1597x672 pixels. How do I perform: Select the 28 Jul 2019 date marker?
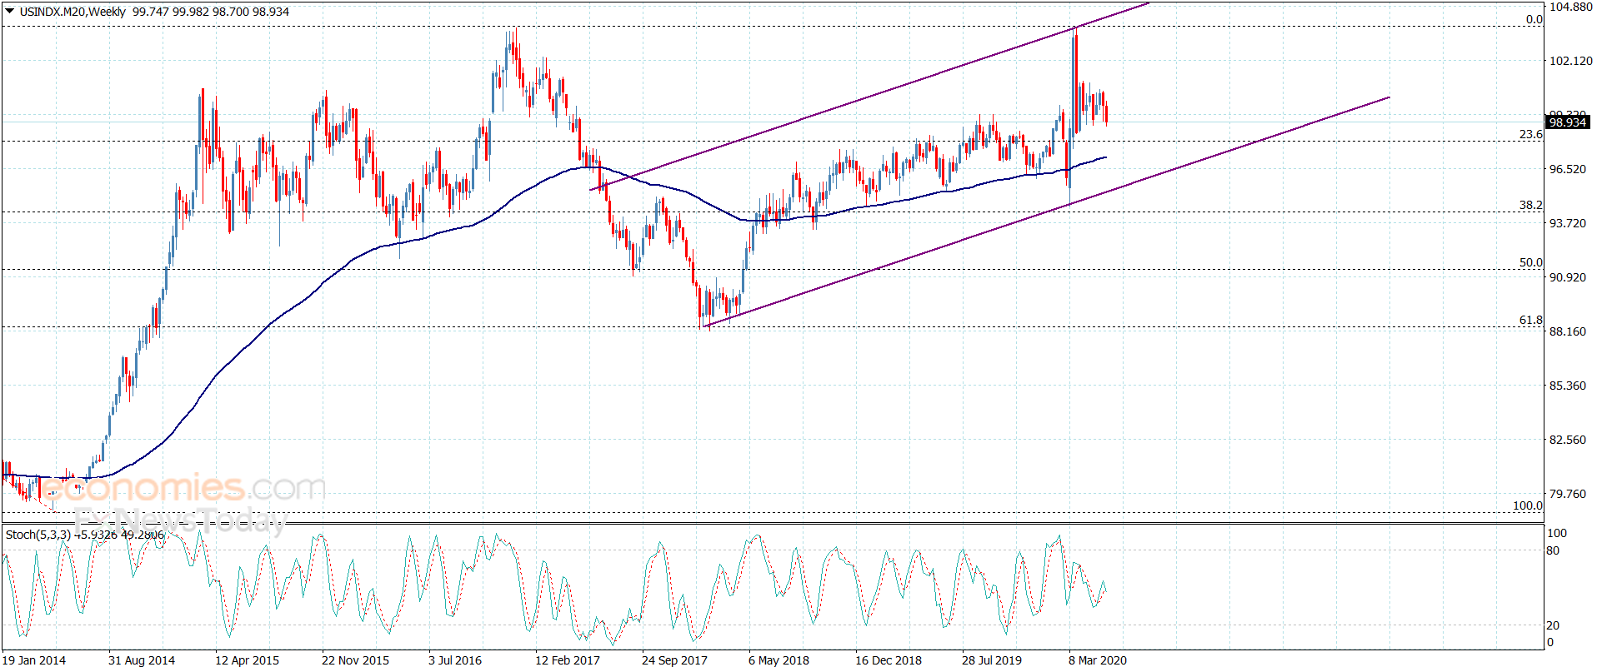pyautogui.click(x=992, y=660)
